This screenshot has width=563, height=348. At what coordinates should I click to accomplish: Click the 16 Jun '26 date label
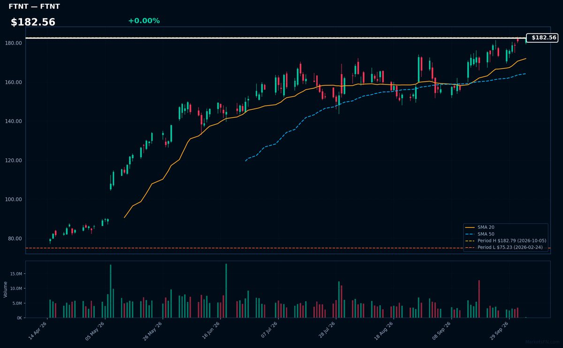click(x=211, y=331)
